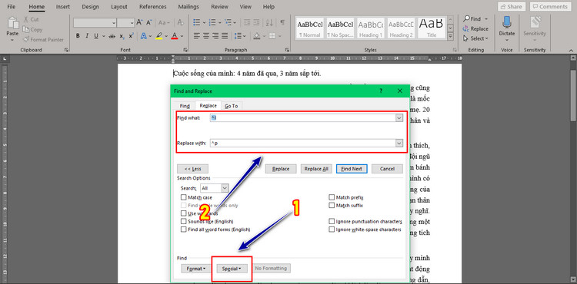Viewport: 577px width, 284px height.
Task: Click the Cut scissors icon
Action: point(26,19)
